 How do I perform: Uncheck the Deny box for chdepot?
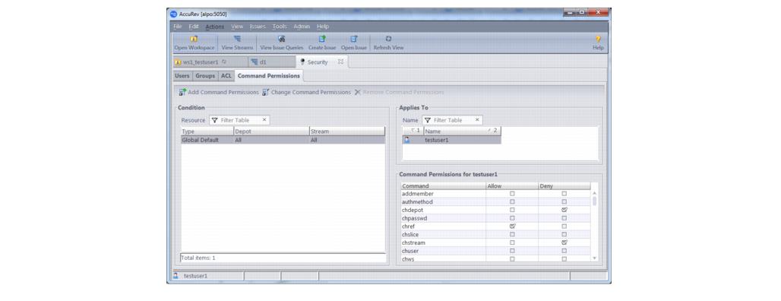click(x=564, y=211)
